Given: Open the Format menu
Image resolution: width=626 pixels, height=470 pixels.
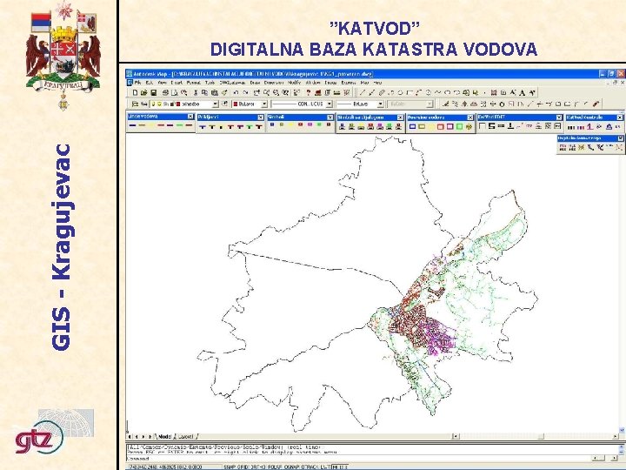Looking at the screenshot, I should pyautogui.click(x=194, y=83).
